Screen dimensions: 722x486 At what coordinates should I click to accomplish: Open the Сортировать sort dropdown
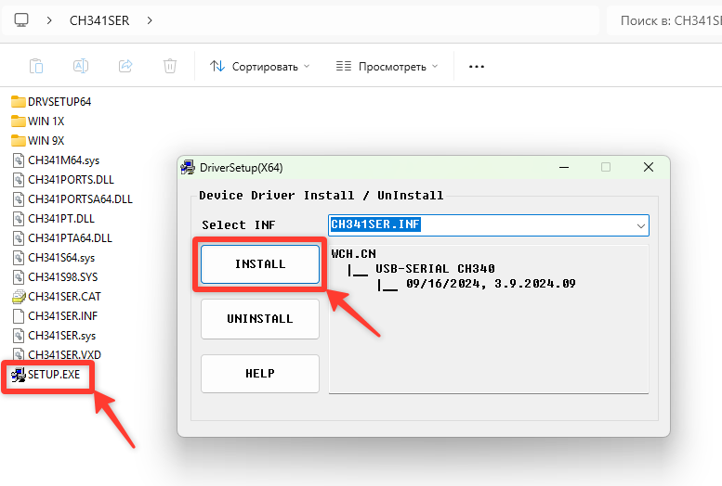259,67
